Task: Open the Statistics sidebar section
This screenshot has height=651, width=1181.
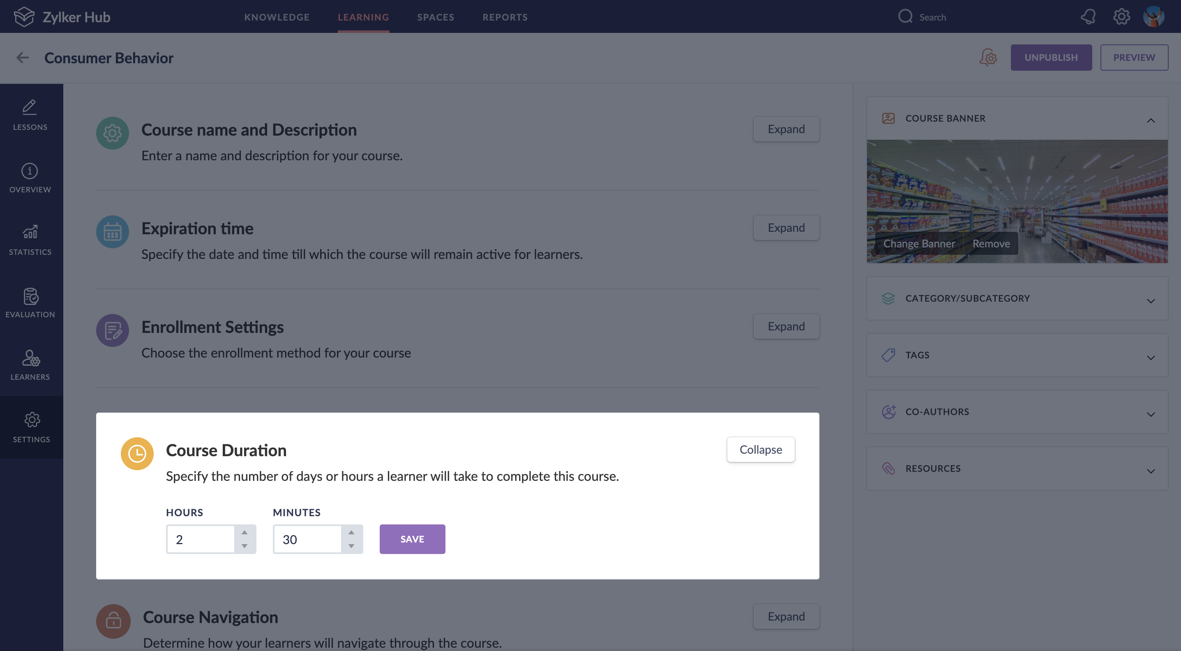Action: tap(30, 240)
